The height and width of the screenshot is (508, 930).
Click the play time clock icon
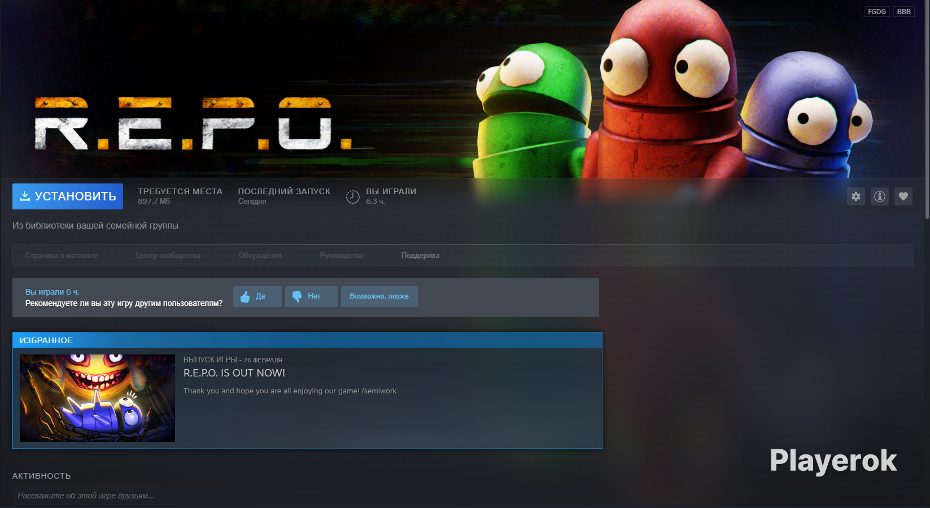point(352,196)
